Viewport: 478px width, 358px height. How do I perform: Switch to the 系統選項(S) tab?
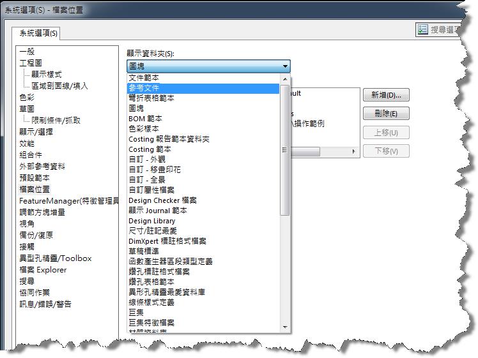pos(38,33)
